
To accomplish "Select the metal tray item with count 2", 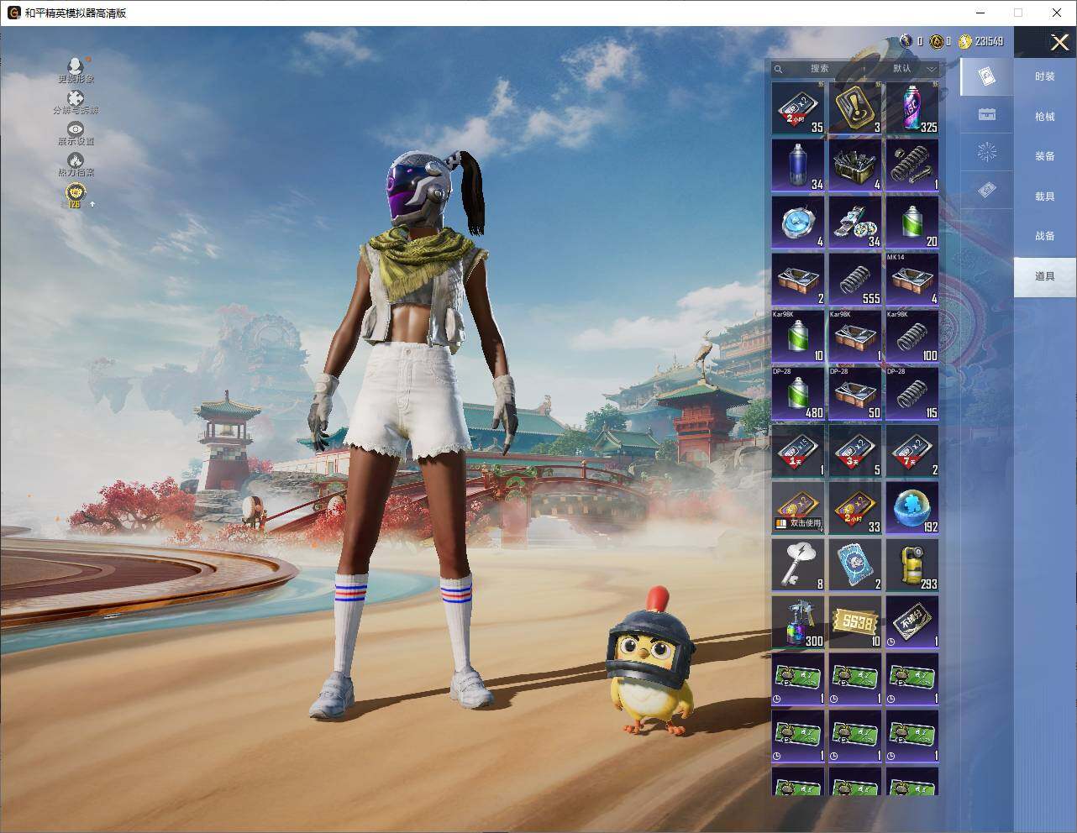I will click(798, 280).
